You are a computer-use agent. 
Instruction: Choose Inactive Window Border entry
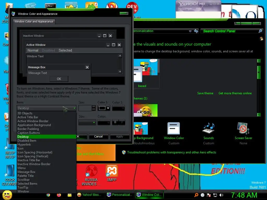[46, 164]
